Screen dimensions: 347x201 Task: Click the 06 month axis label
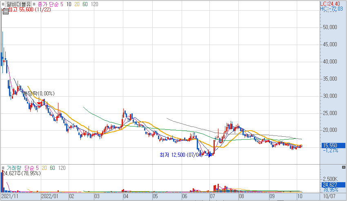click(x=185, y=196)
